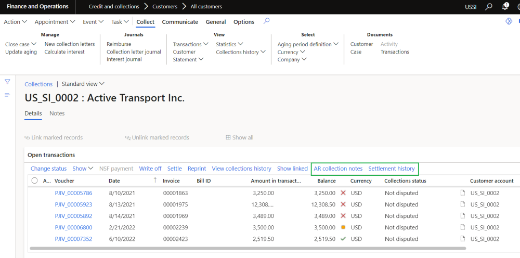Viewport: 520px width, 258px height.
Task: Toggle the select-all circle in grid header
Action: coord(34,181)
